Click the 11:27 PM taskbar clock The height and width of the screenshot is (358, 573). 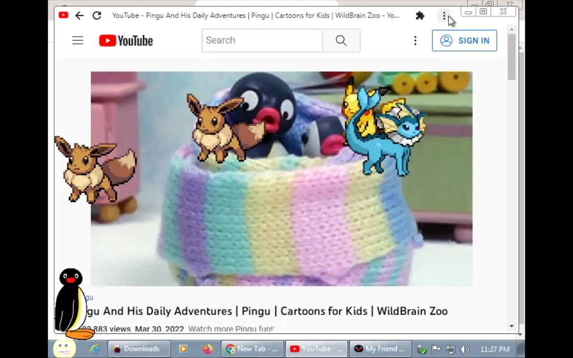point(495,349)
